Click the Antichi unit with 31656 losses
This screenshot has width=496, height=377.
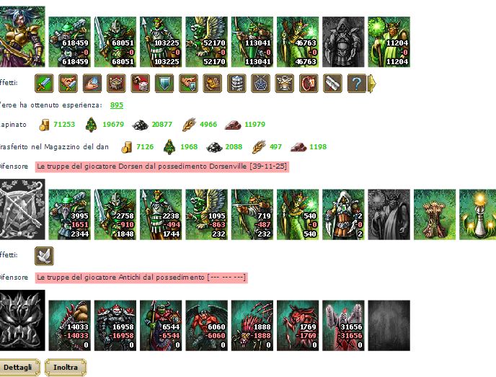pyautogui.click(x=343, y=325)
